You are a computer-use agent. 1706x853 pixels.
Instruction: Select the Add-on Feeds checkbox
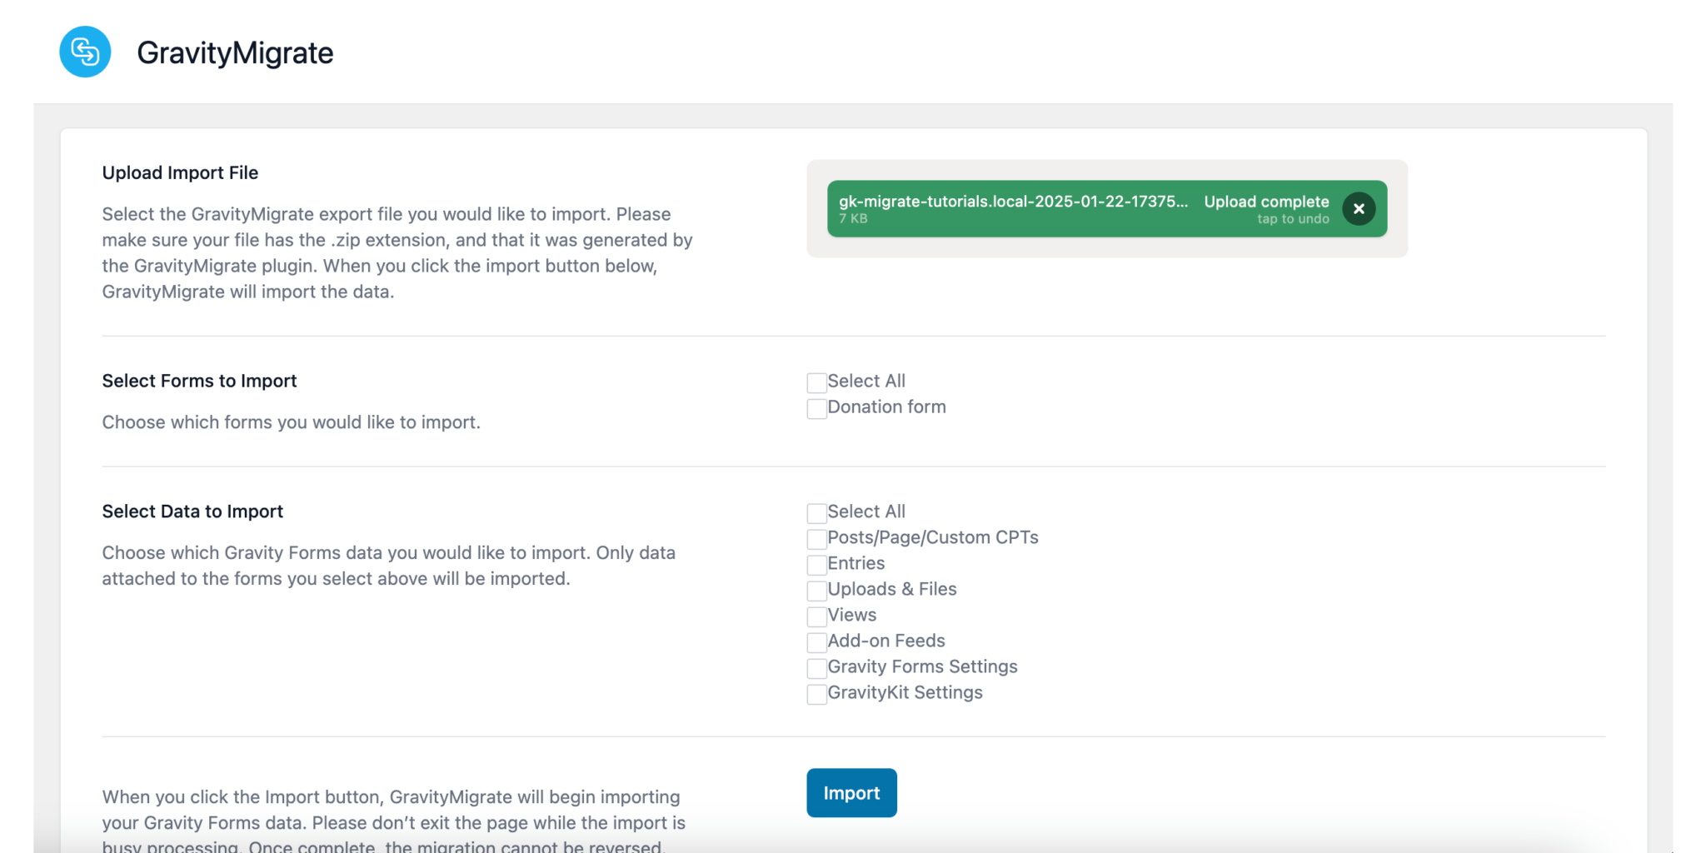click(x=816, y=642)
